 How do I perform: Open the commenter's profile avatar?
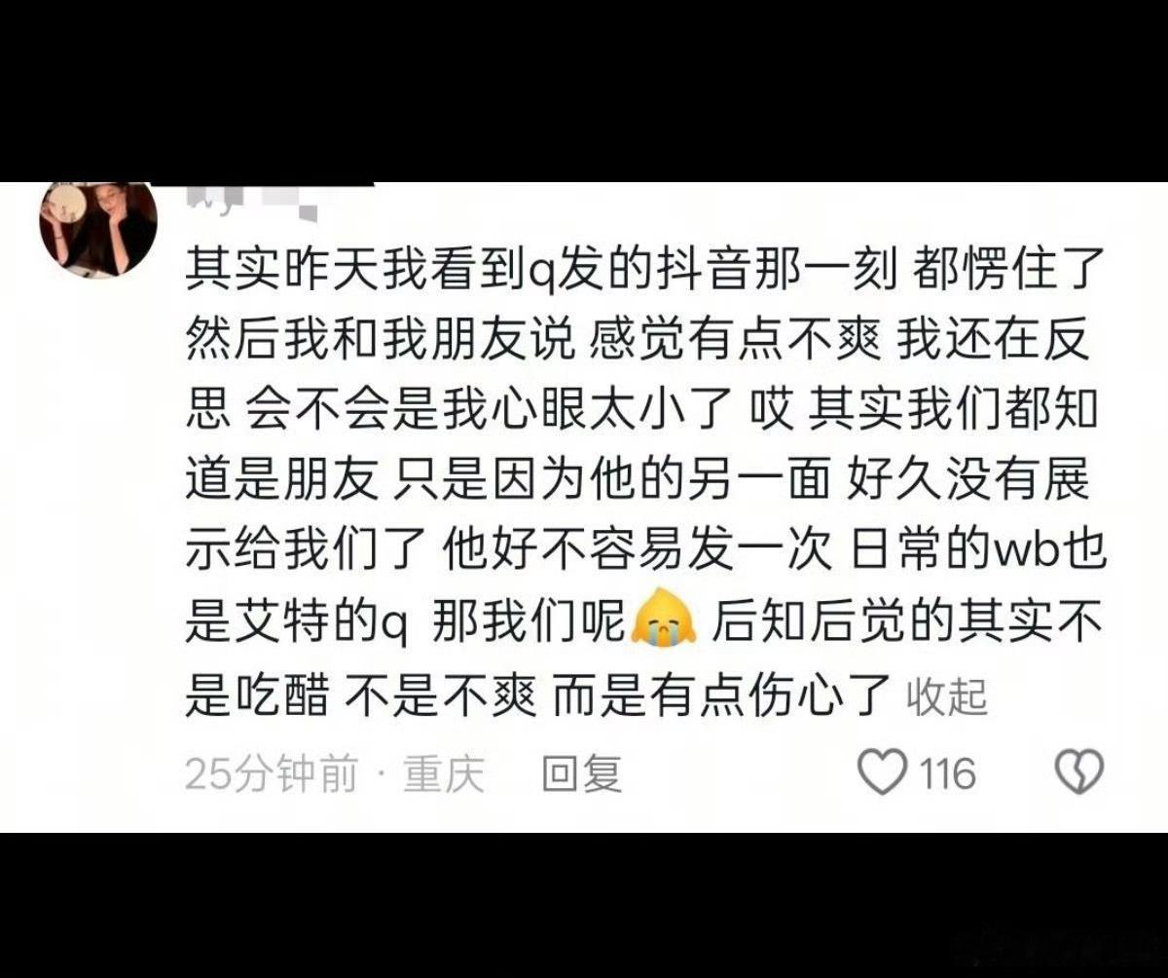[97, 230]
